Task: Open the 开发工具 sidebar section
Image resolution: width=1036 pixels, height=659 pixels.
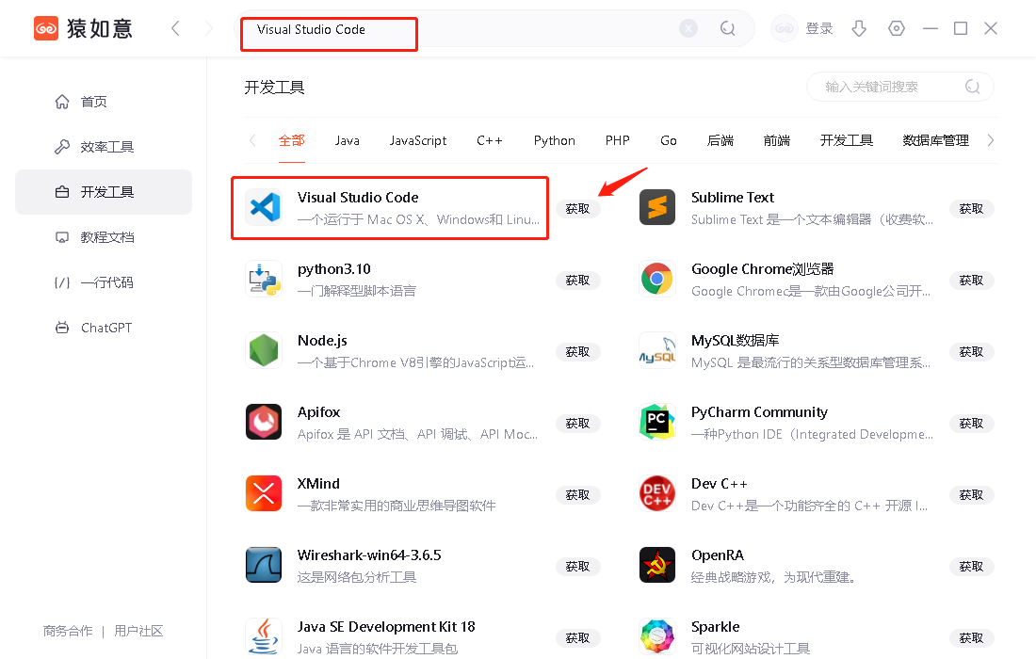Action: pyautogui.click(x=104, y=191)
